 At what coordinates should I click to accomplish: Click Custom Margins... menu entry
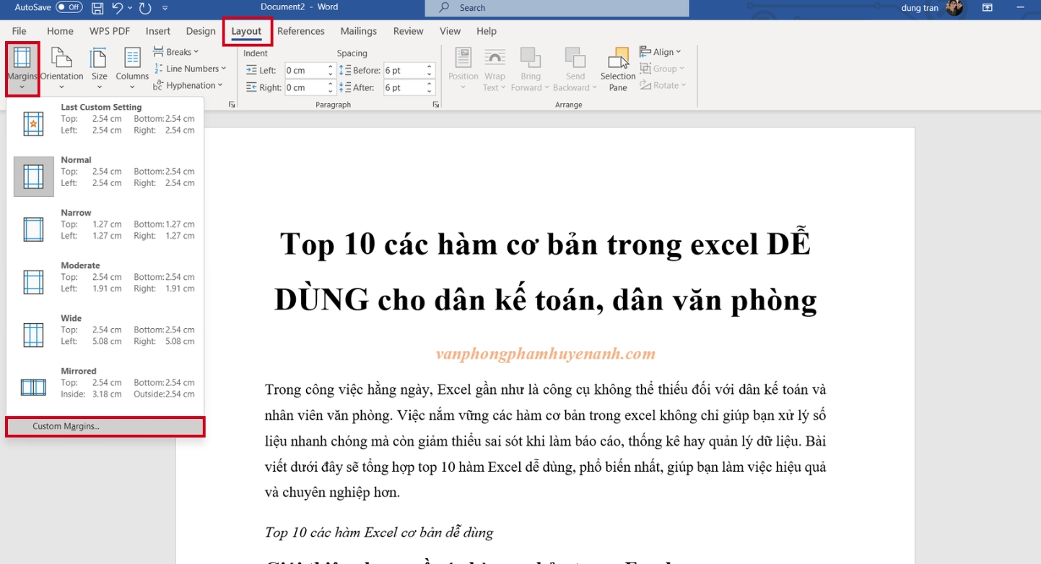click(x=105, y=426)
